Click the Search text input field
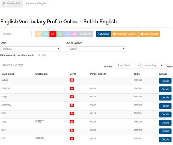The image size is (173, 145). (x=16, y=34)
